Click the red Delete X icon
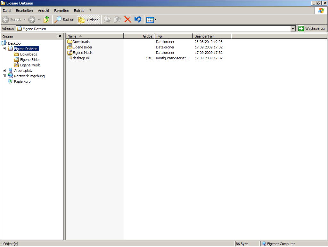This screenshot has width=328, height=247. click(128, 20)
